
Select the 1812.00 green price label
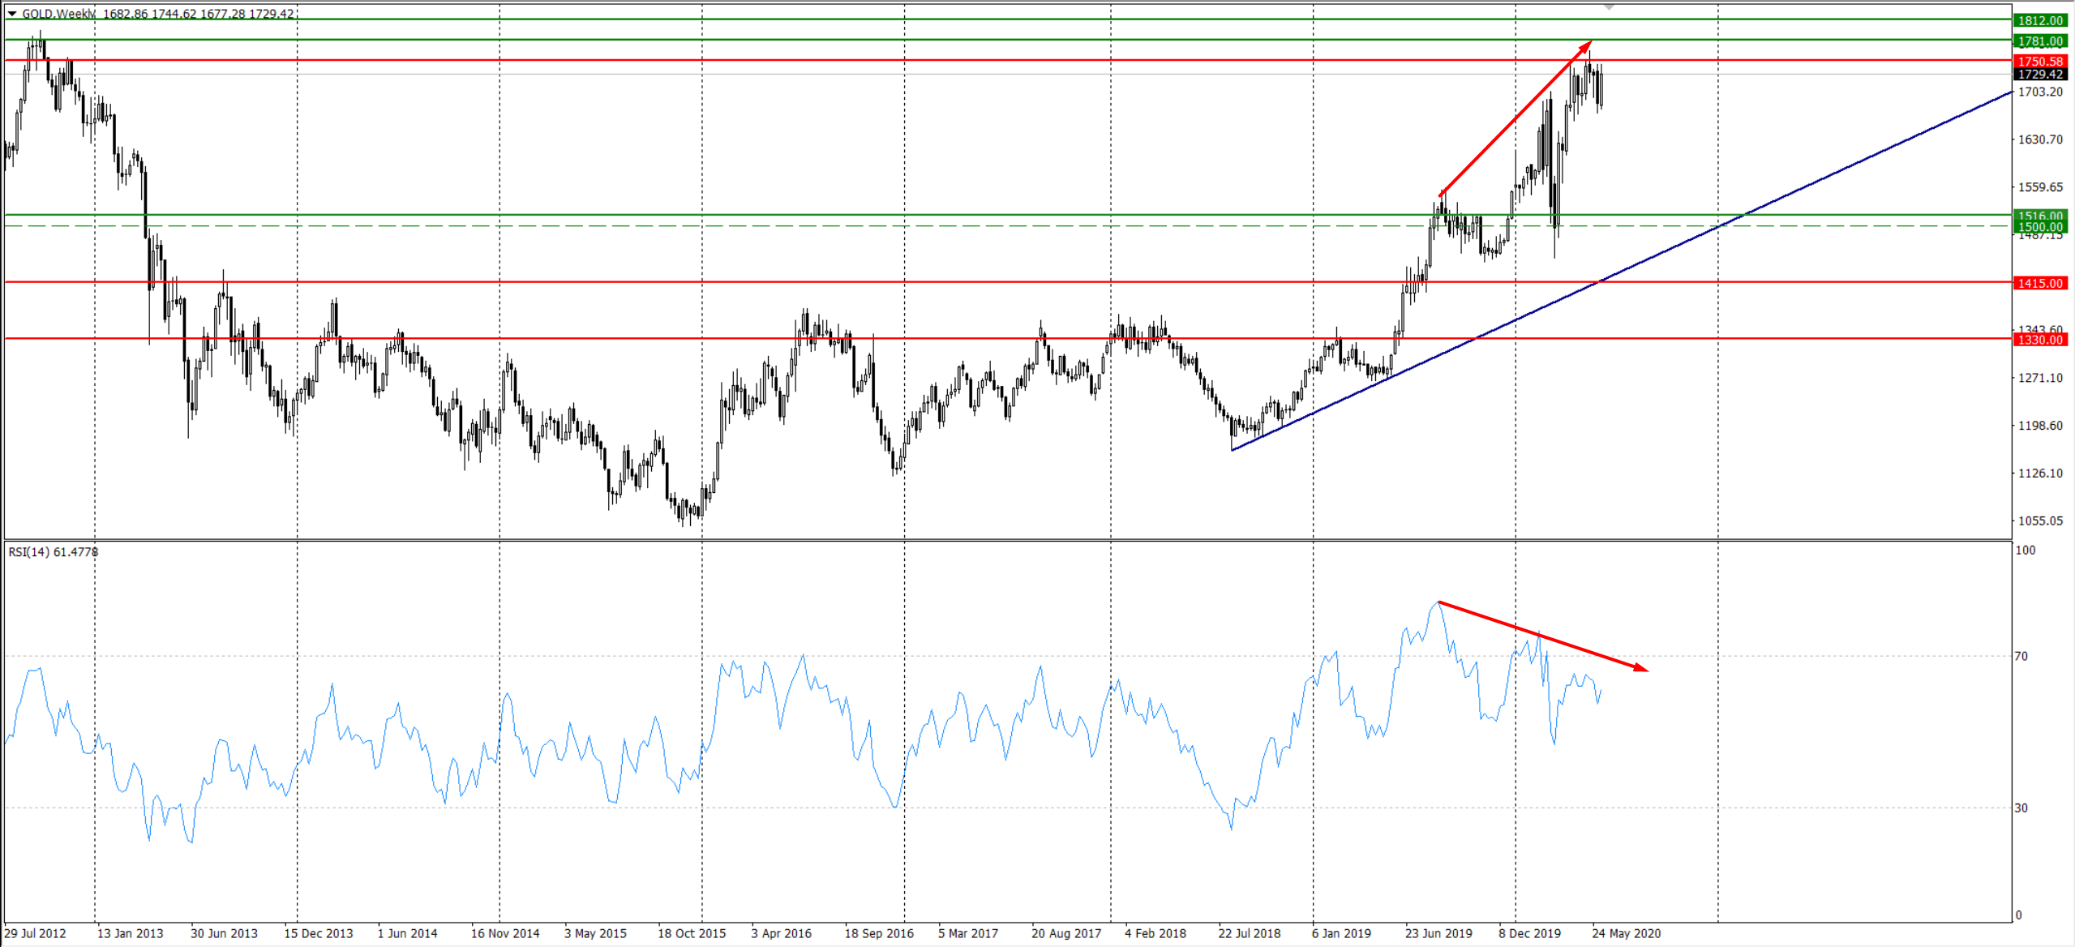(2040, 20)
